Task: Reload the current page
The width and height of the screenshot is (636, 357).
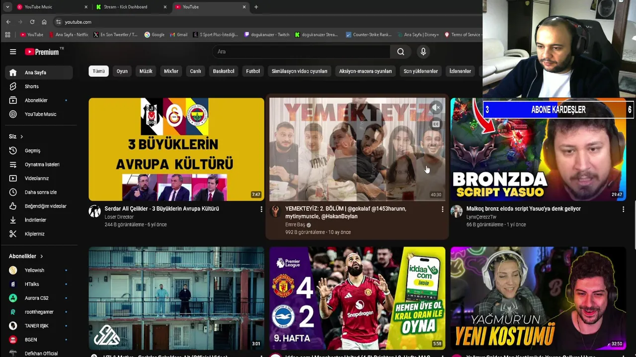Action: pos(32,22)
